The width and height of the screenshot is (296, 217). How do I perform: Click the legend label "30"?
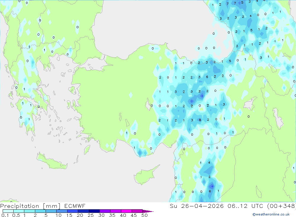coord(101,215)
